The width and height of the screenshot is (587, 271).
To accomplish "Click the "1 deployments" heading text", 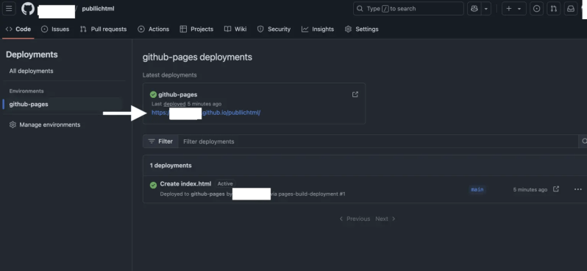I will [171, 165].
